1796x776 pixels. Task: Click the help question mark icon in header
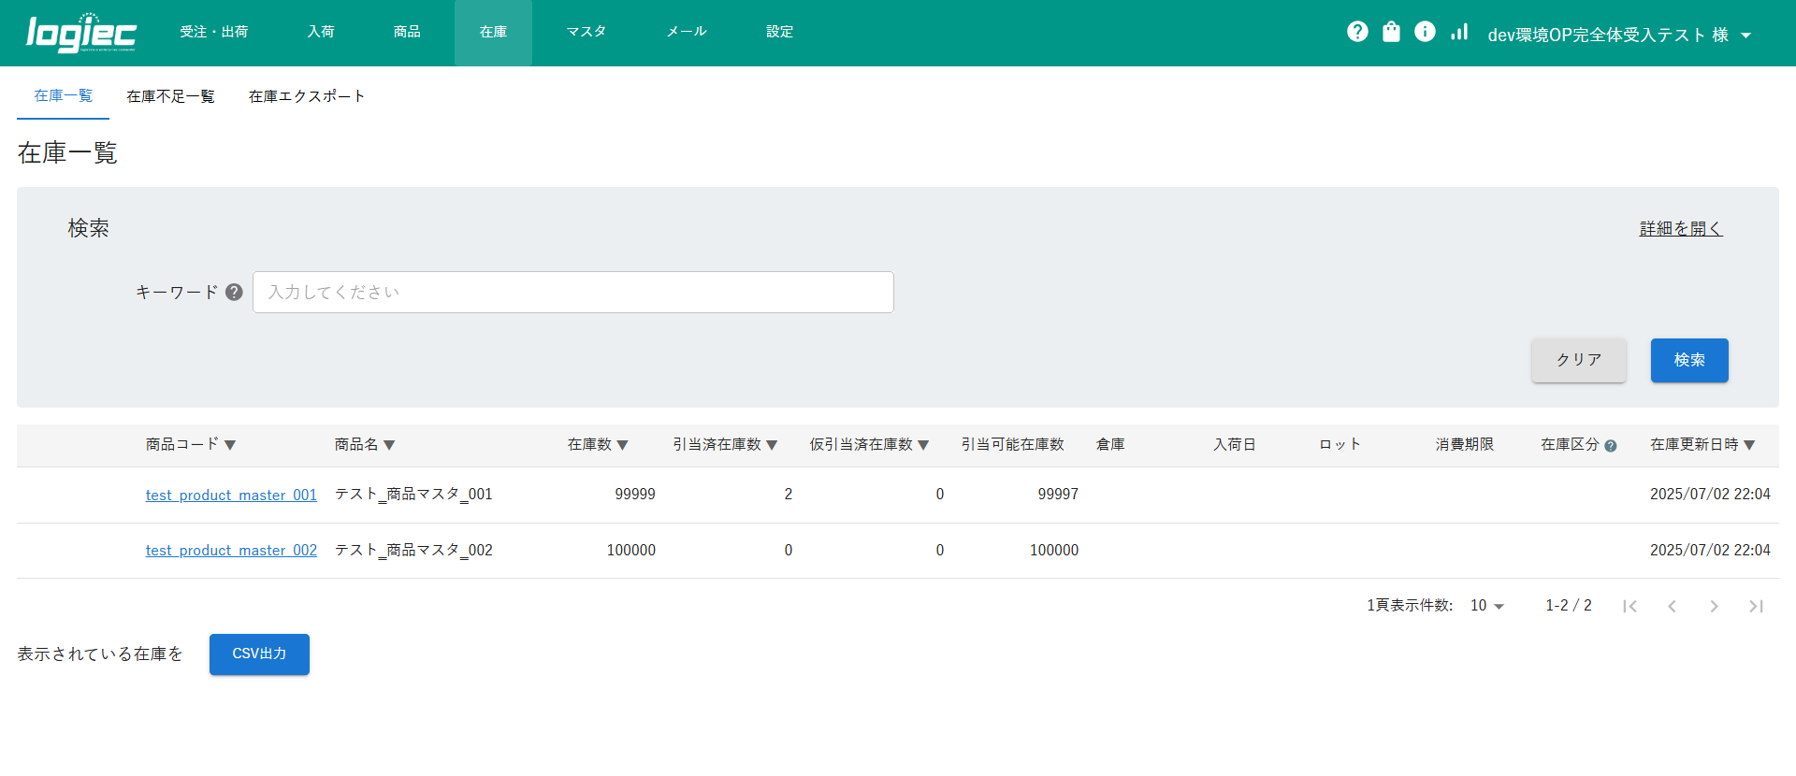[1357, 32]
